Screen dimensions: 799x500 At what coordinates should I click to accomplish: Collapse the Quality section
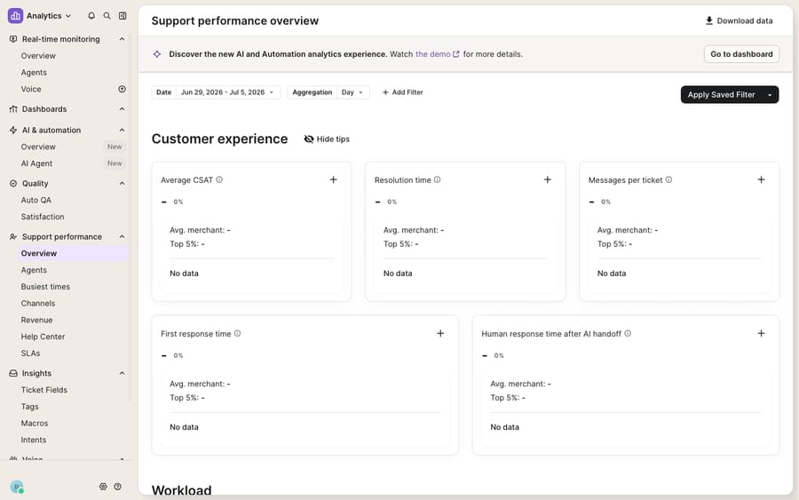(x=122, y=184)
